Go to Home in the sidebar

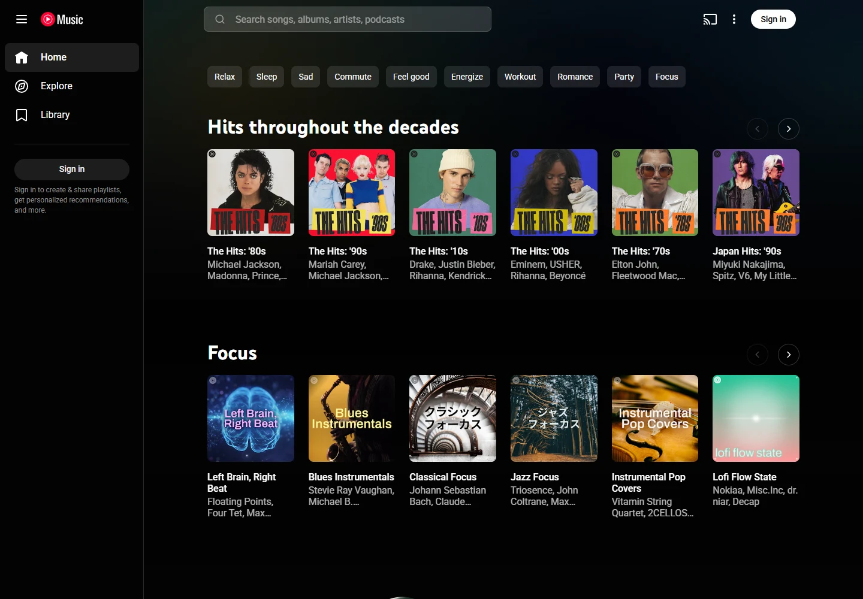(72, 58)
